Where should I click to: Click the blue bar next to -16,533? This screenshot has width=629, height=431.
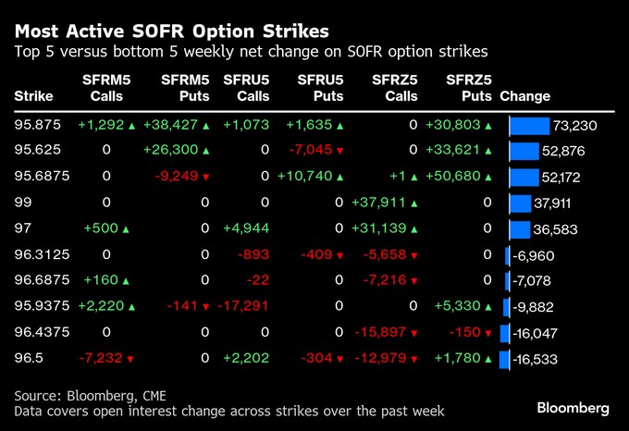point(504,359)
